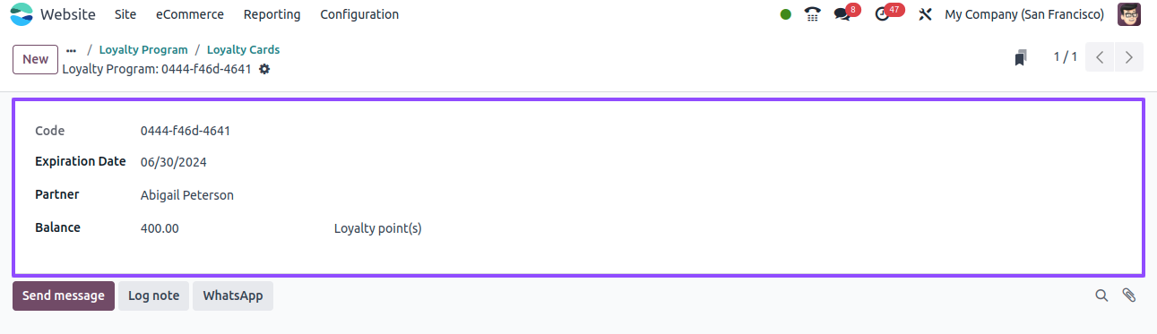The width and height of the screenshot is (1157, 334).
Task: Open conversations with 8 unread messages
Action: 846,13
